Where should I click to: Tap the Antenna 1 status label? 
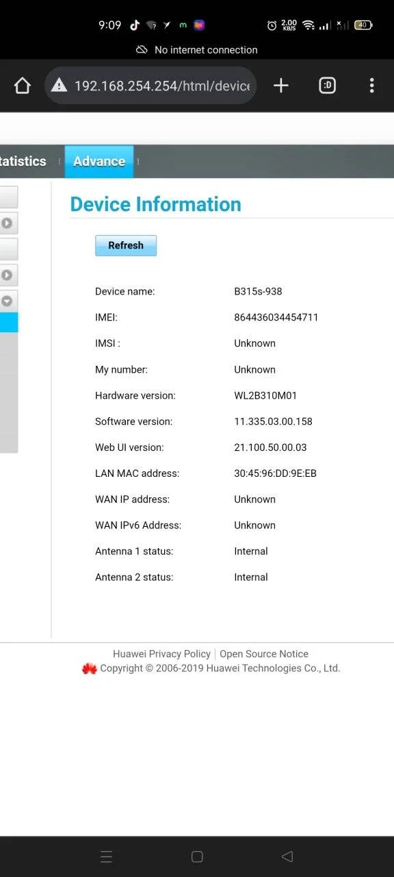pos(134,552)
